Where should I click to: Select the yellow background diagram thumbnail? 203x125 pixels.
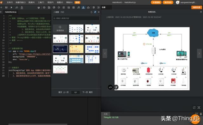(x=76, y=49)
